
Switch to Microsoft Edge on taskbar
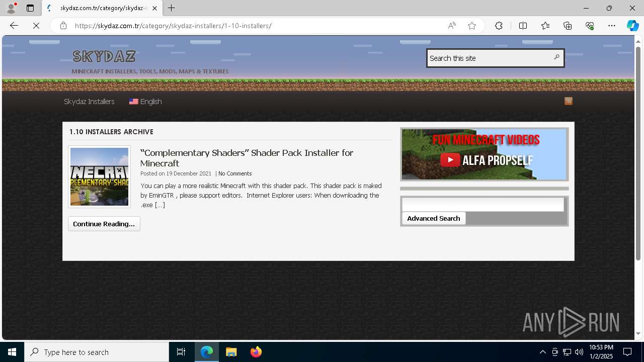click(207, 352)
